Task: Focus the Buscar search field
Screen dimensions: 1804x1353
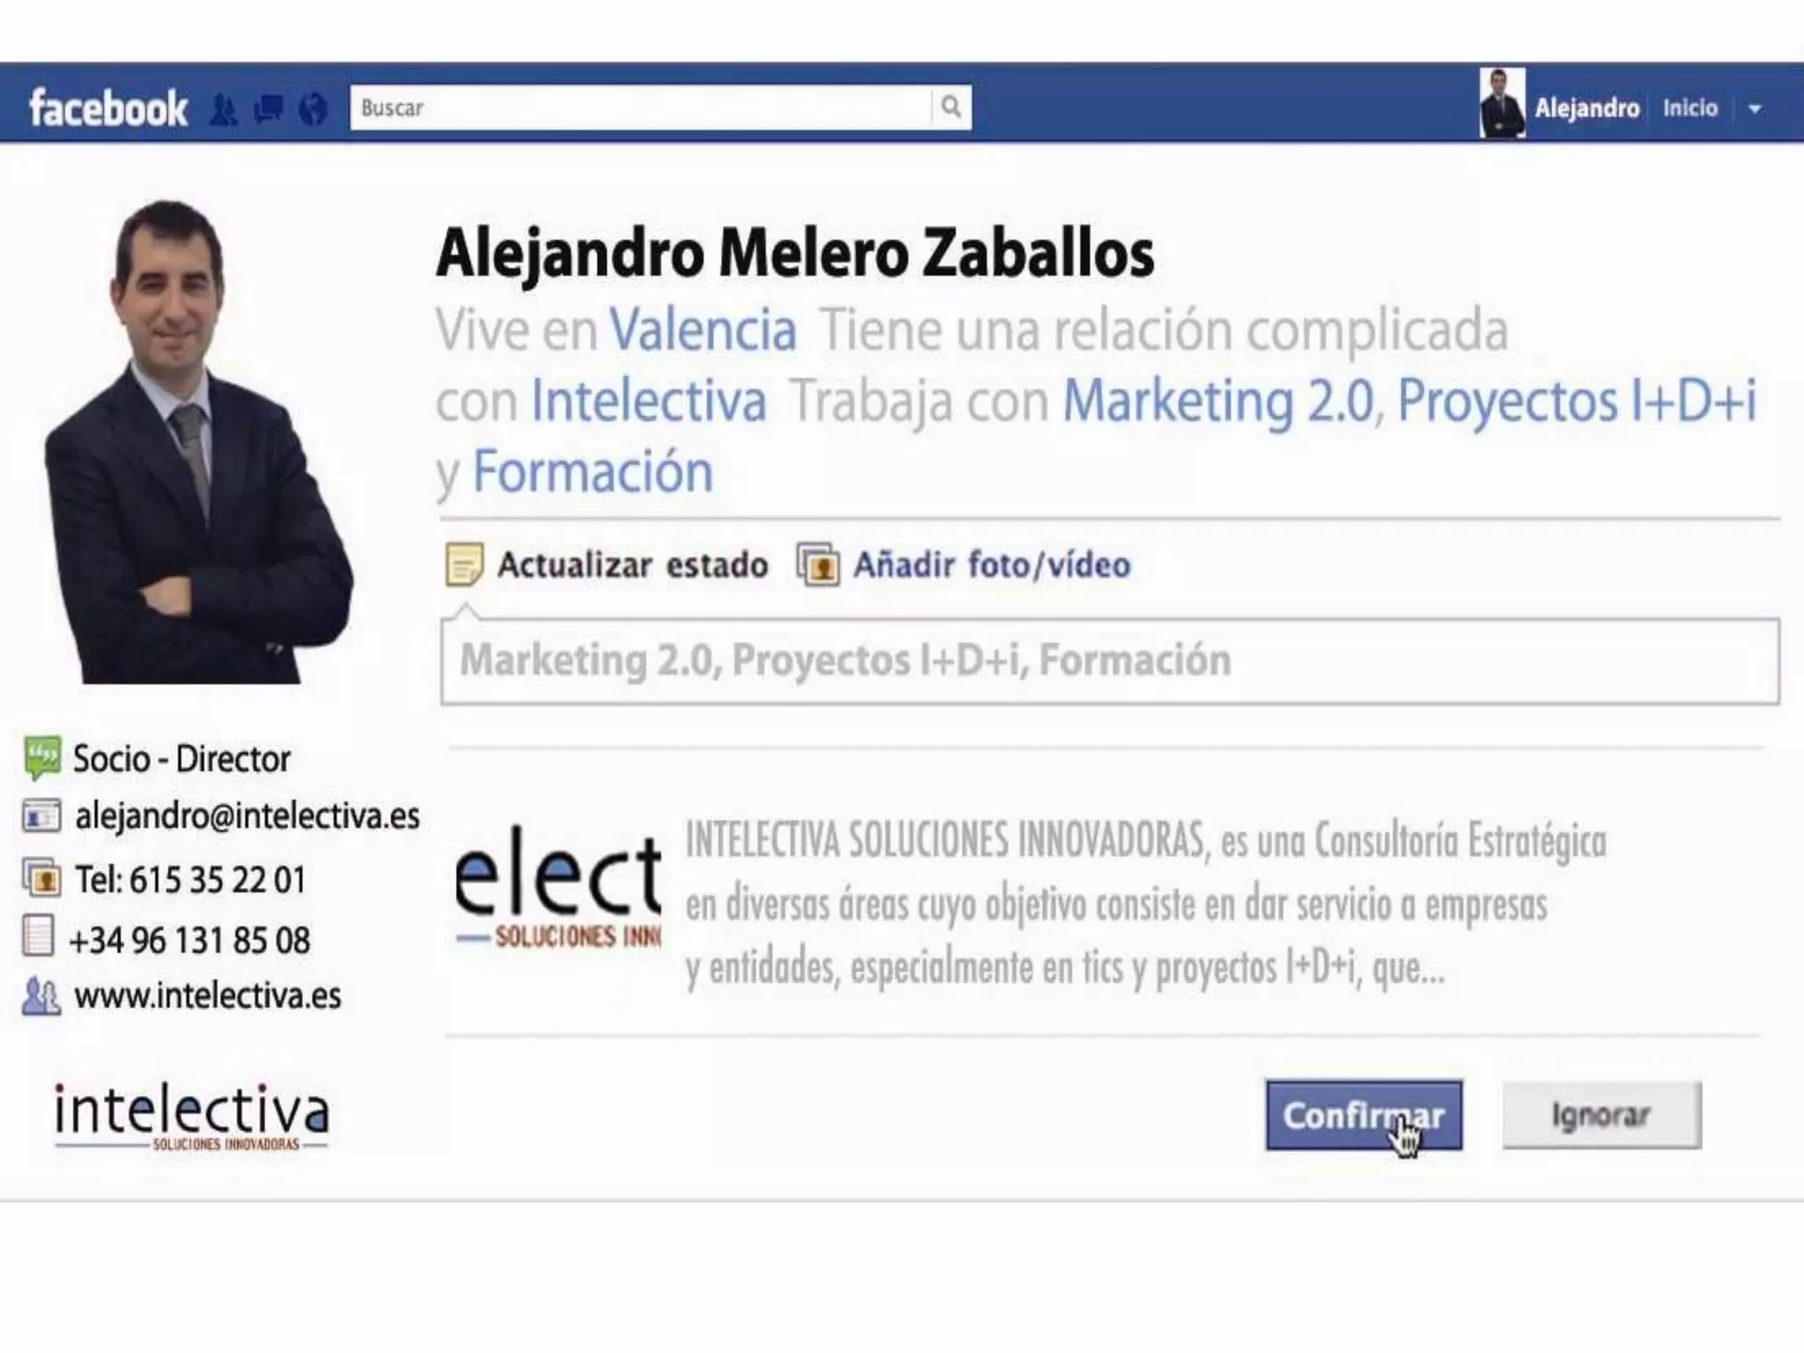Action: (641, 107)
